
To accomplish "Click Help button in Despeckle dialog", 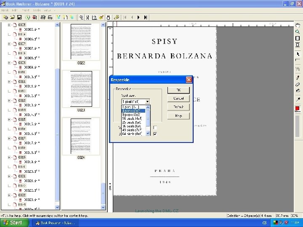I will pyautogui.click(x=178, y=116).
